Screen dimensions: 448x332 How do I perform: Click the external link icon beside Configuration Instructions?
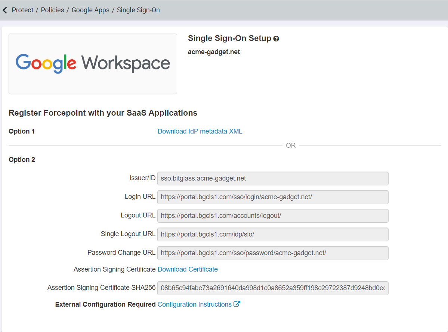pos(237,304)
